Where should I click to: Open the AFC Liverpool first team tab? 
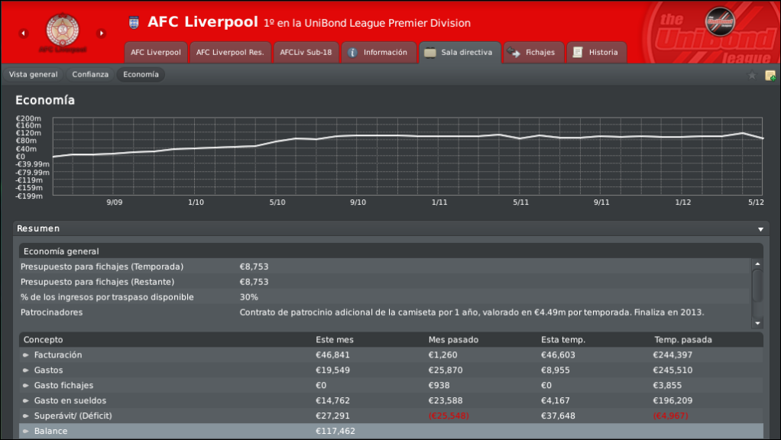(x=156, y=52)
